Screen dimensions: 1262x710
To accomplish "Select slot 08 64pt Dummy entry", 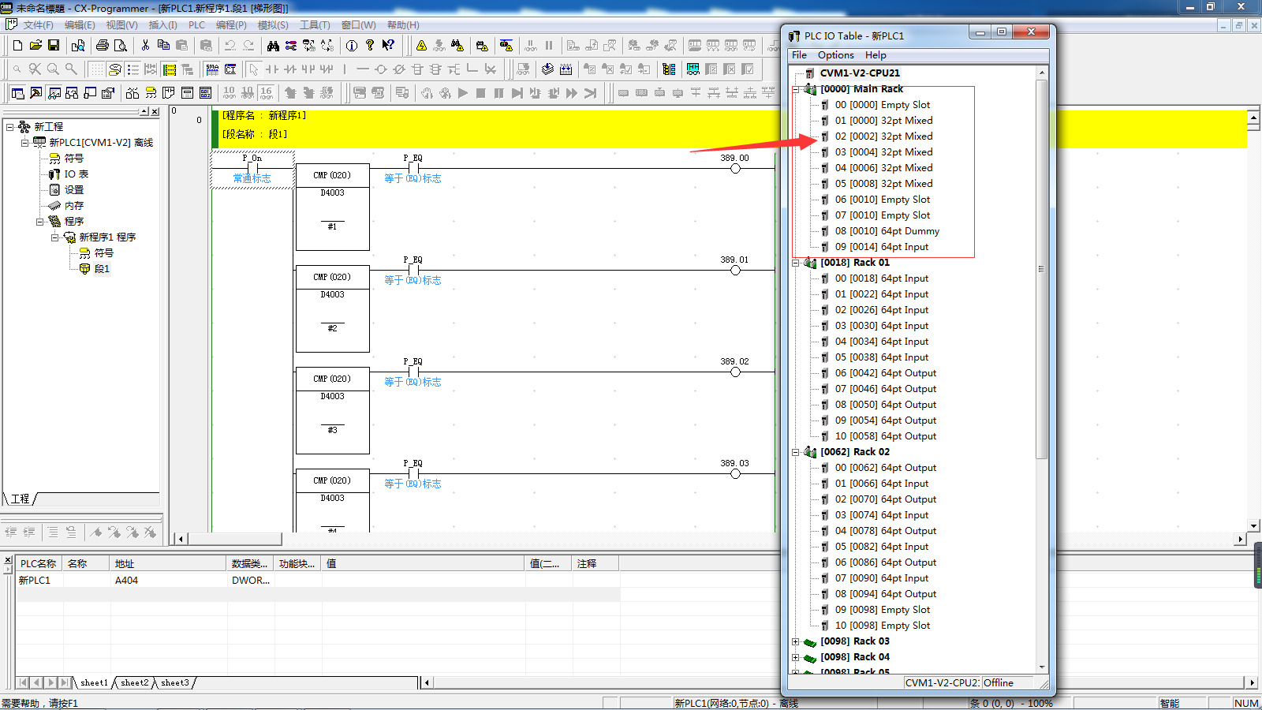I will click(x=887, y=231).
